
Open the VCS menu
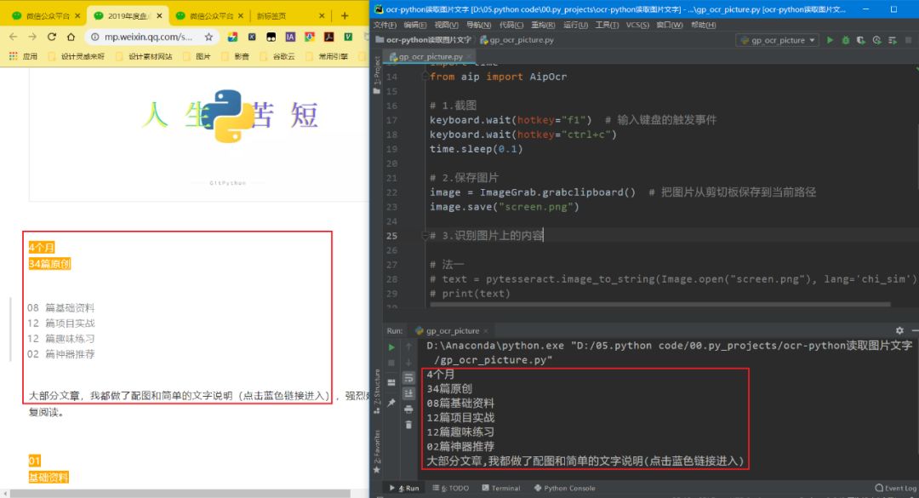click(x=637, y=25)
